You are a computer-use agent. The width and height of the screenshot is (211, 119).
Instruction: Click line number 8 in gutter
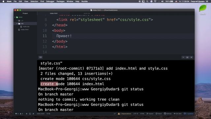(46, 20)
